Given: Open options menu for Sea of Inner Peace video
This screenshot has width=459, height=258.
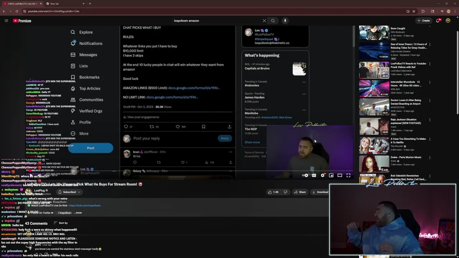Looking at the screenshot, I should tap(430, 44).
